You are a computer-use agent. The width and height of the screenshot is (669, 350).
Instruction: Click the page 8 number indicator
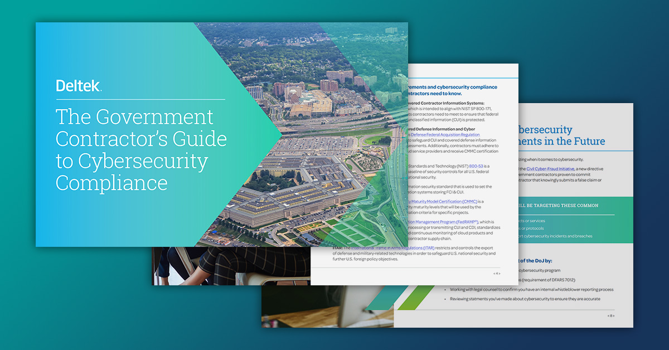(x=611, y=315)
